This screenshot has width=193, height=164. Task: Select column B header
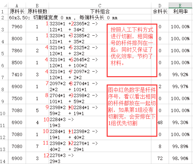tap(37, 6)
